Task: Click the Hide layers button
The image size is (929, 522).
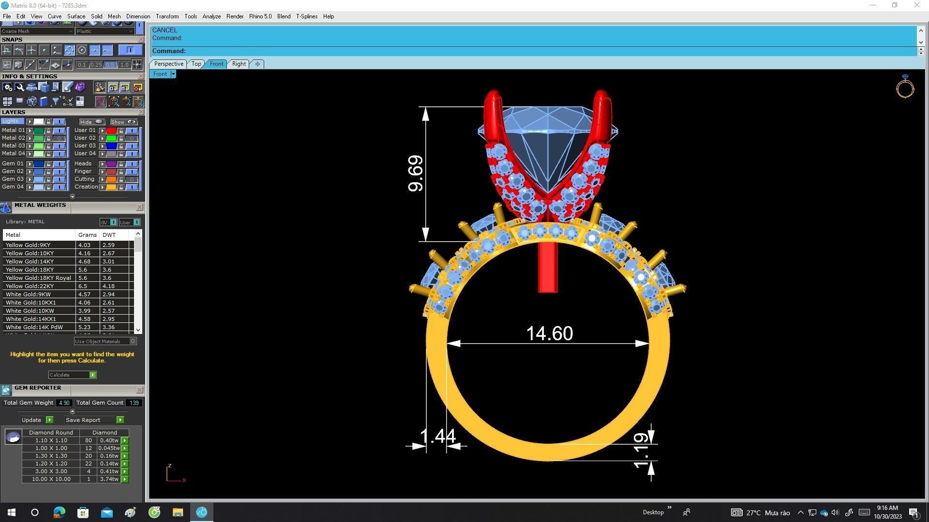Action: coord(92,122)
